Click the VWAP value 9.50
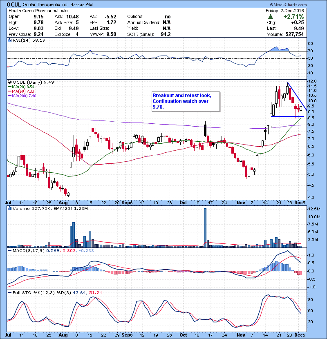The image size is (327, 339). pos(111,34)
